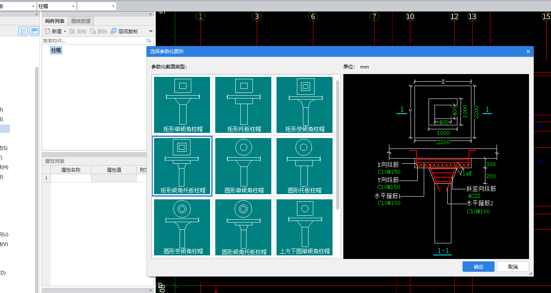
Task: Switch to the 图纸管理 tab
Action: click(x=81, y=21)
